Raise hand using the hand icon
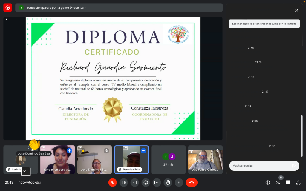Viewport: 306px width, 191px height. pos(168,182)
